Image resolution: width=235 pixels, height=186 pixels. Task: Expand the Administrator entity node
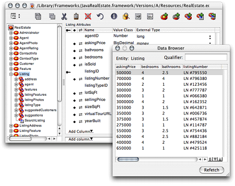coord(11,33)
